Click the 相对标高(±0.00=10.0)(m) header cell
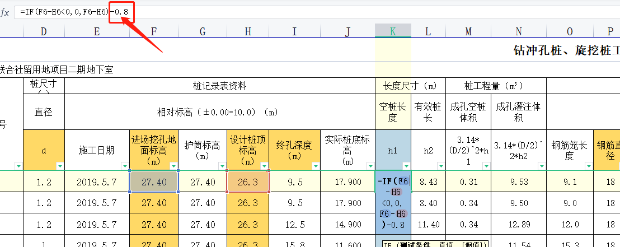Viewport: 620px width, 247px height. 220,112
